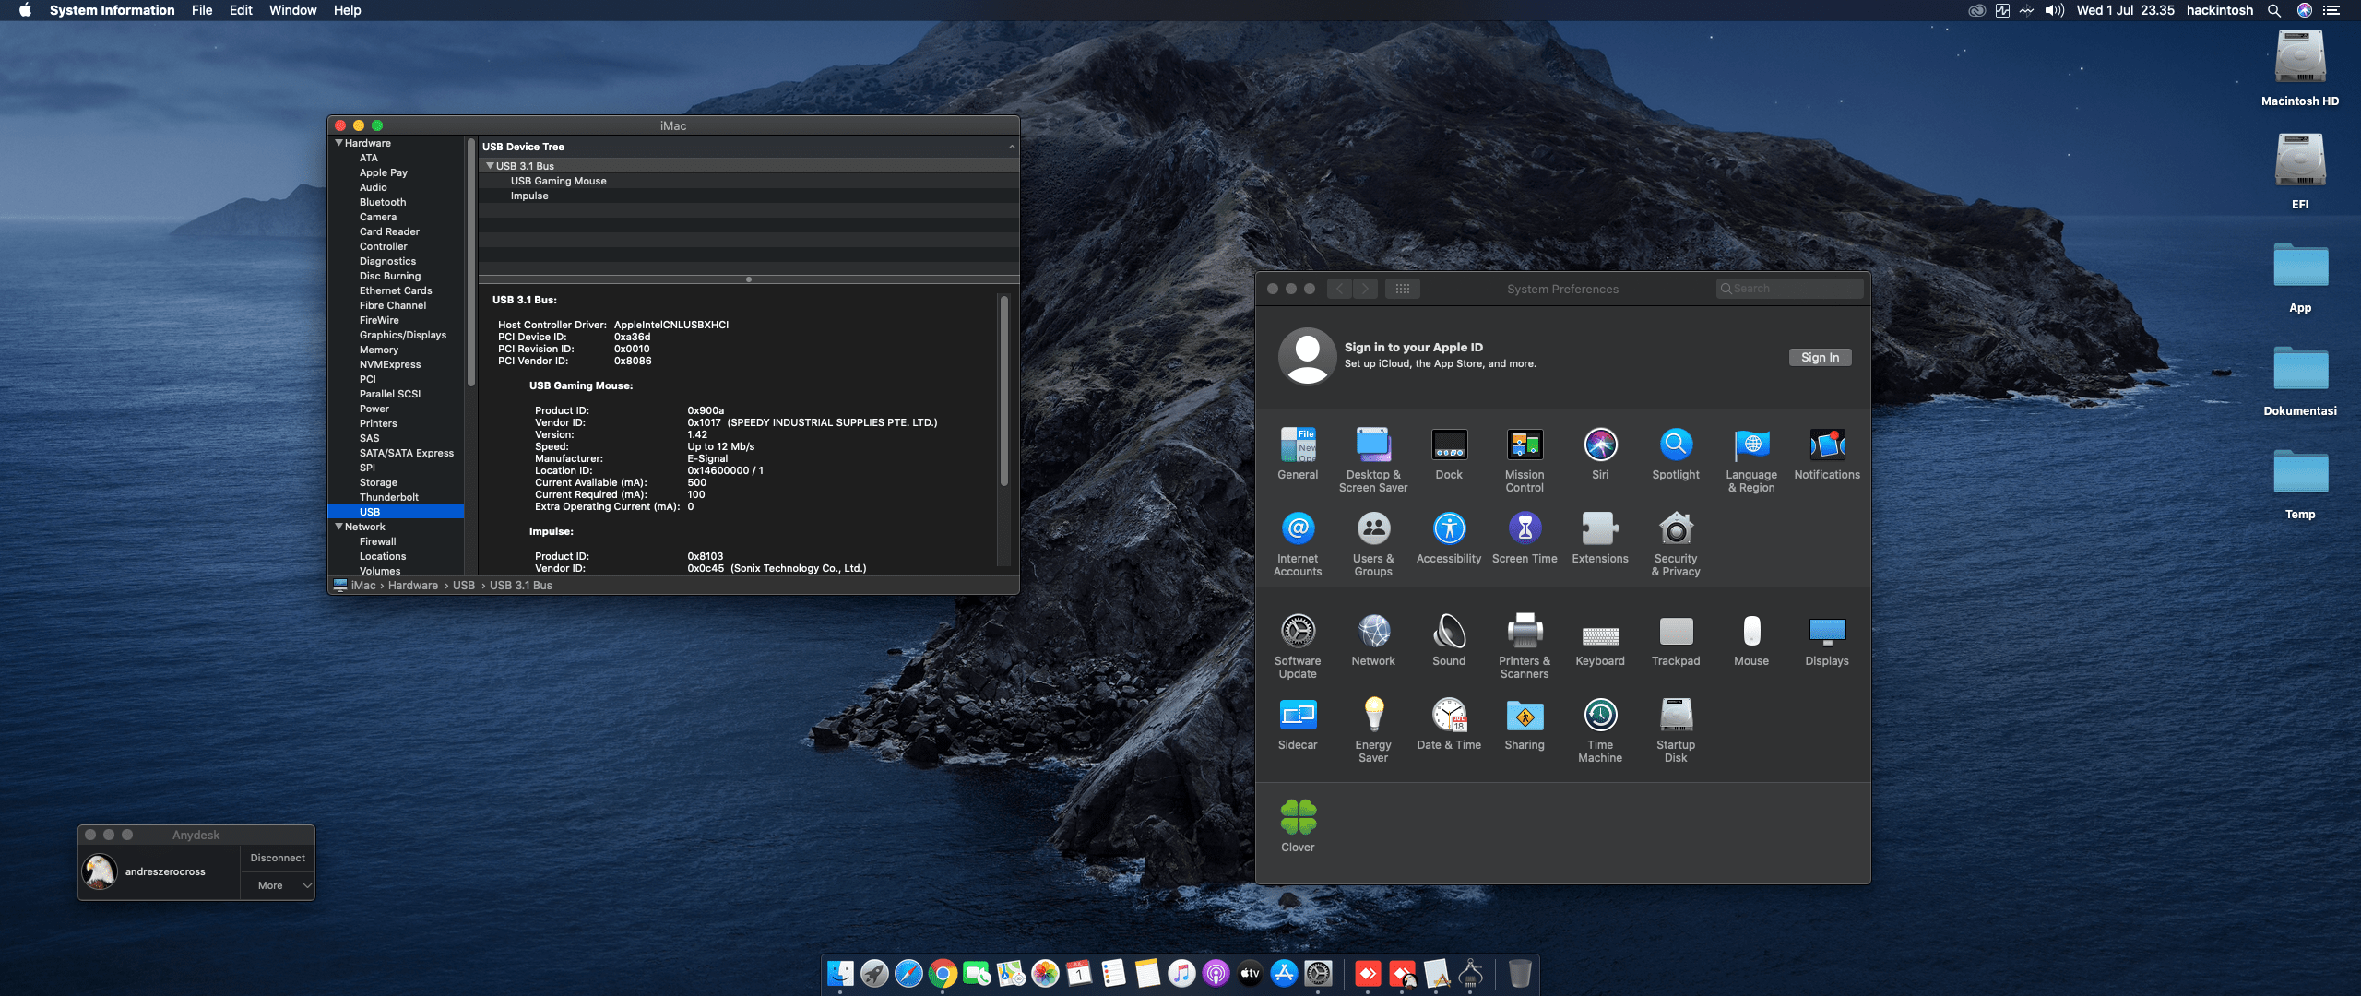Open Software Update preferences
Image resolution: width=2361 pixels, height=996 pixels.
(x=1298, y=633)
